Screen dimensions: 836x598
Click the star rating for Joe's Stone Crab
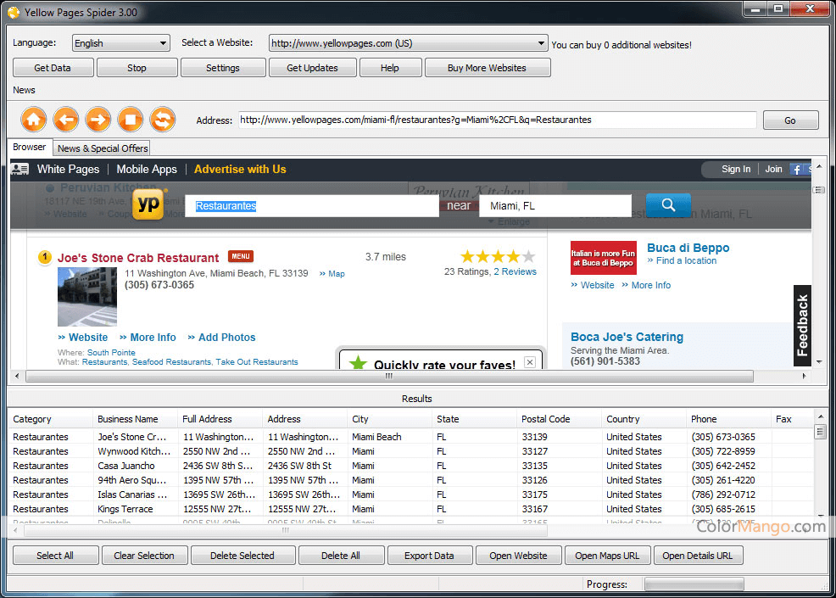point(498,257)
